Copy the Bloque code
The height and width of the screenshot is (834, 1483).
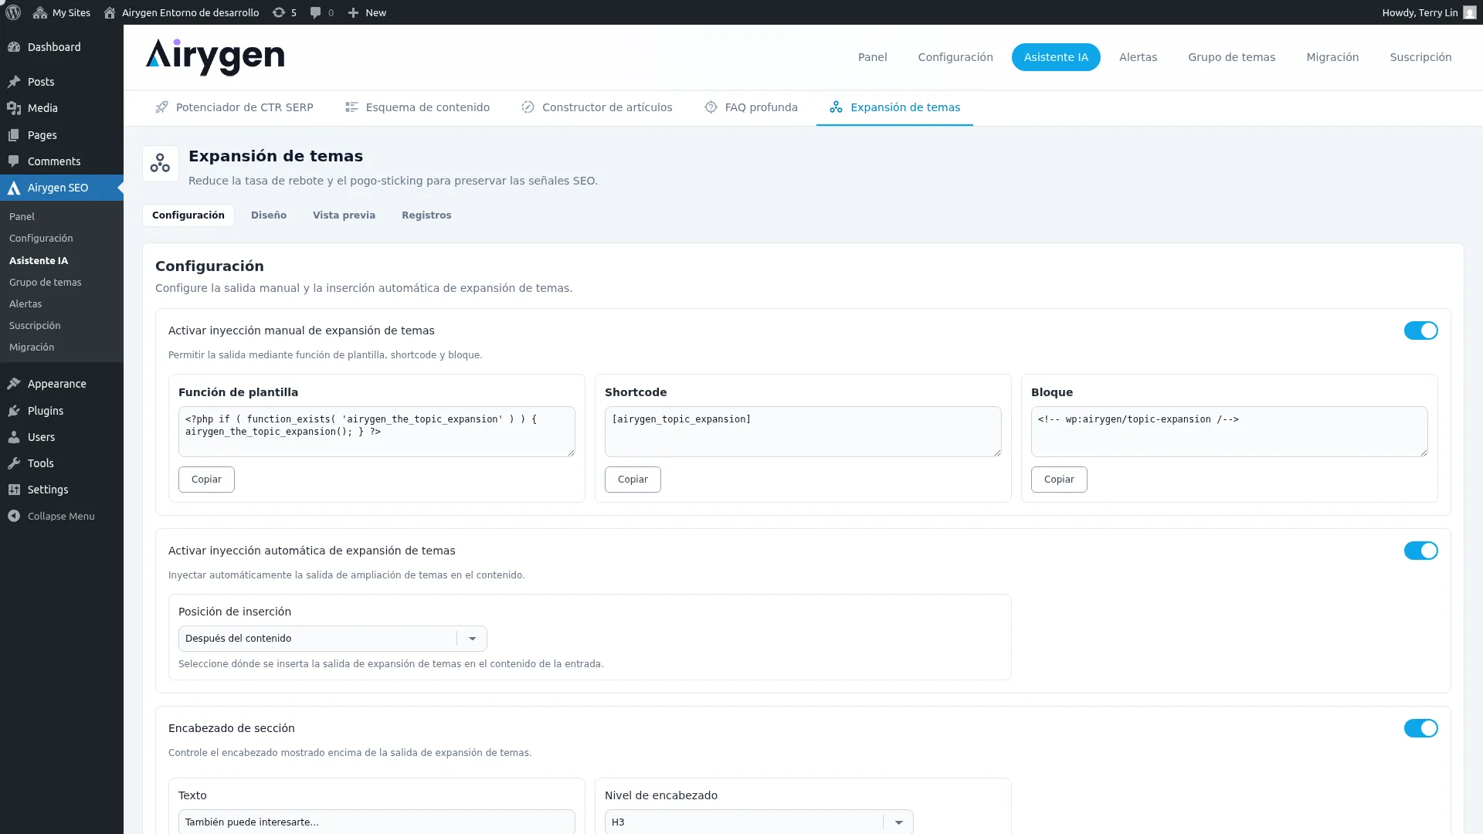point(1059,480)
